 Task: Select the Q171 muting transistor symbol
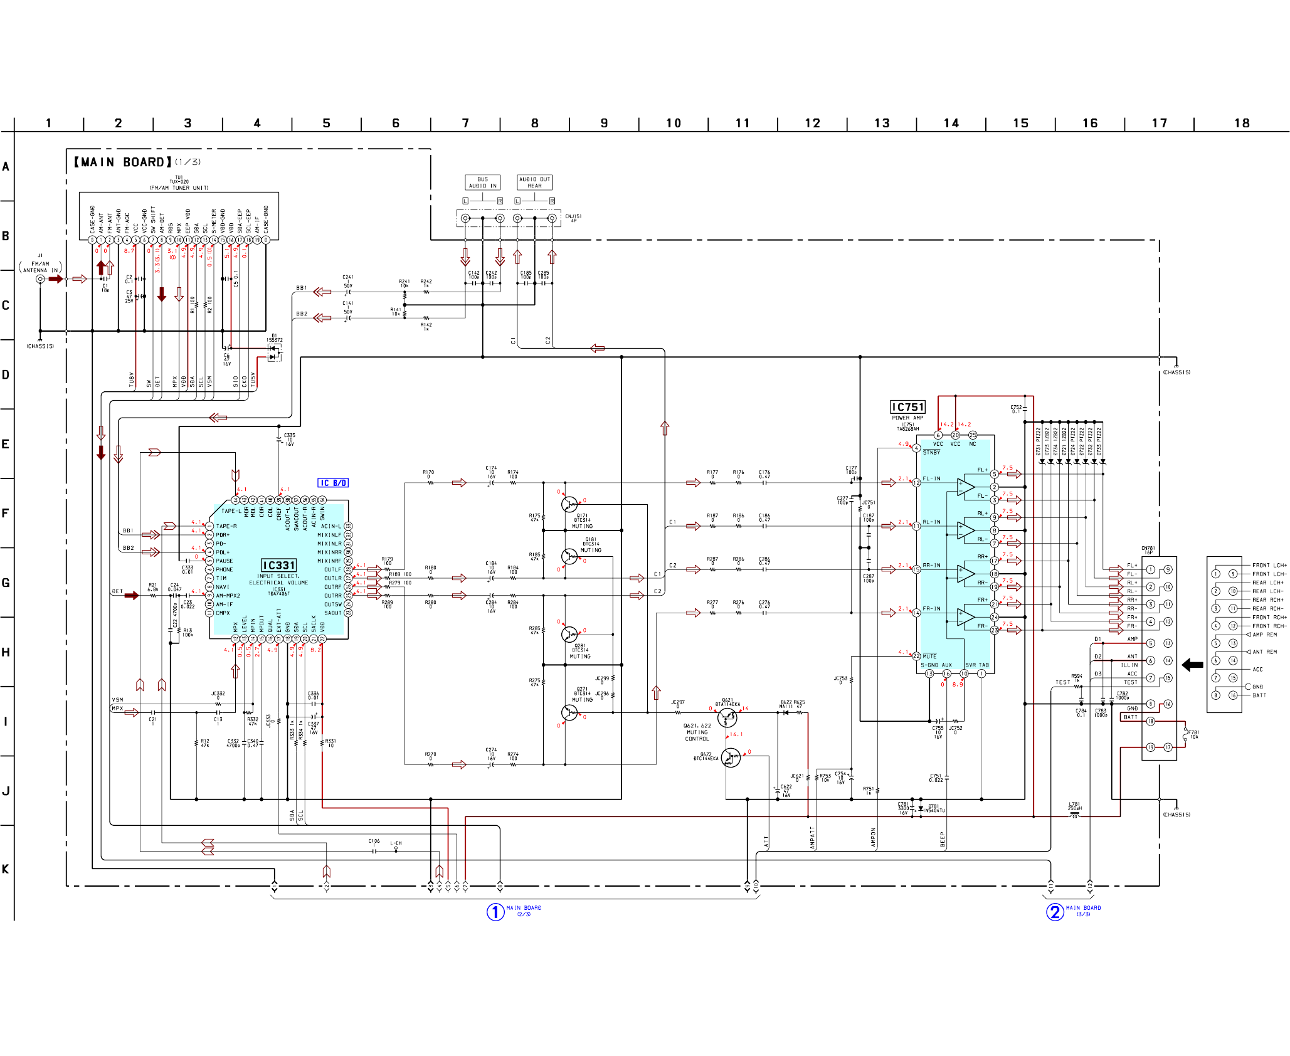point(569,504)
